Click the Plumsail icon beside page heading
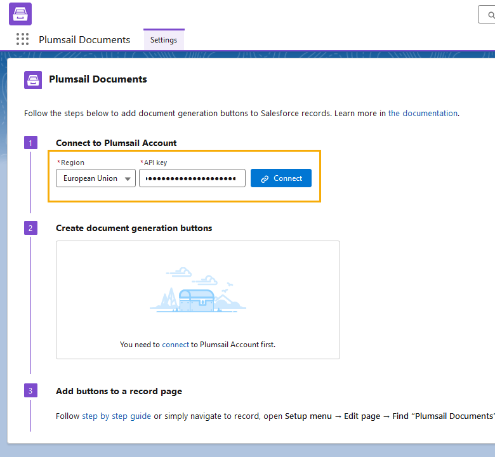This screenshot has height=457, width=495. [x=33, y=80]
